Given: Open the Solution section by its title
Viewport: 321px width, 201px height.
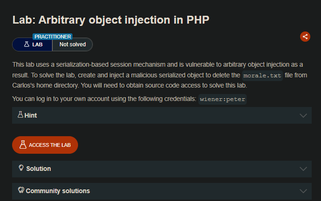Looking at the screenshot, I should click(x=39, y=169).
